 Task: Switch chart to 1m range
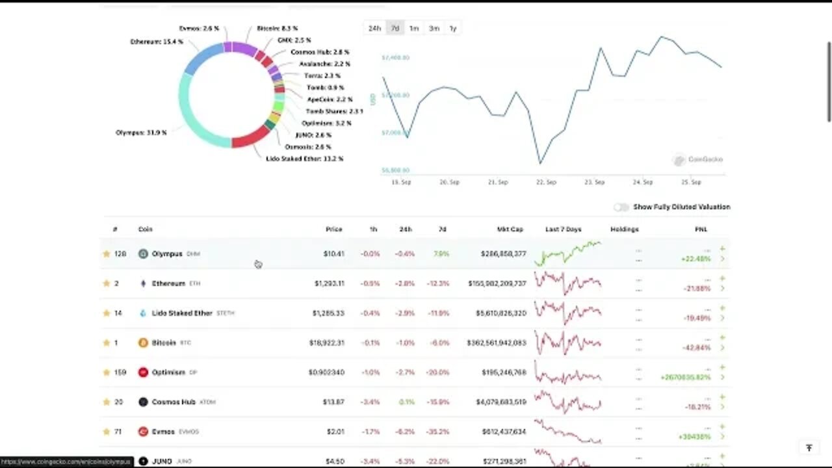click(413, 28)
